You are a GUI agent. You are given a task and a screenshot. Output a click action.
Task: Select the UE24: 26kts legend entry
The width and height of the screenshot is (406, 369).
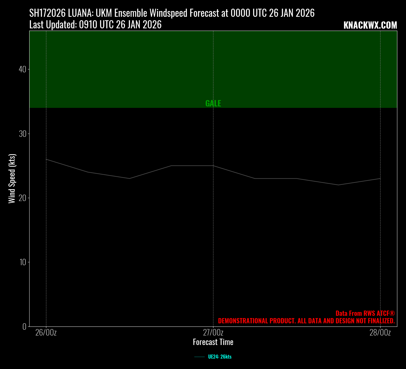[220, 357]
